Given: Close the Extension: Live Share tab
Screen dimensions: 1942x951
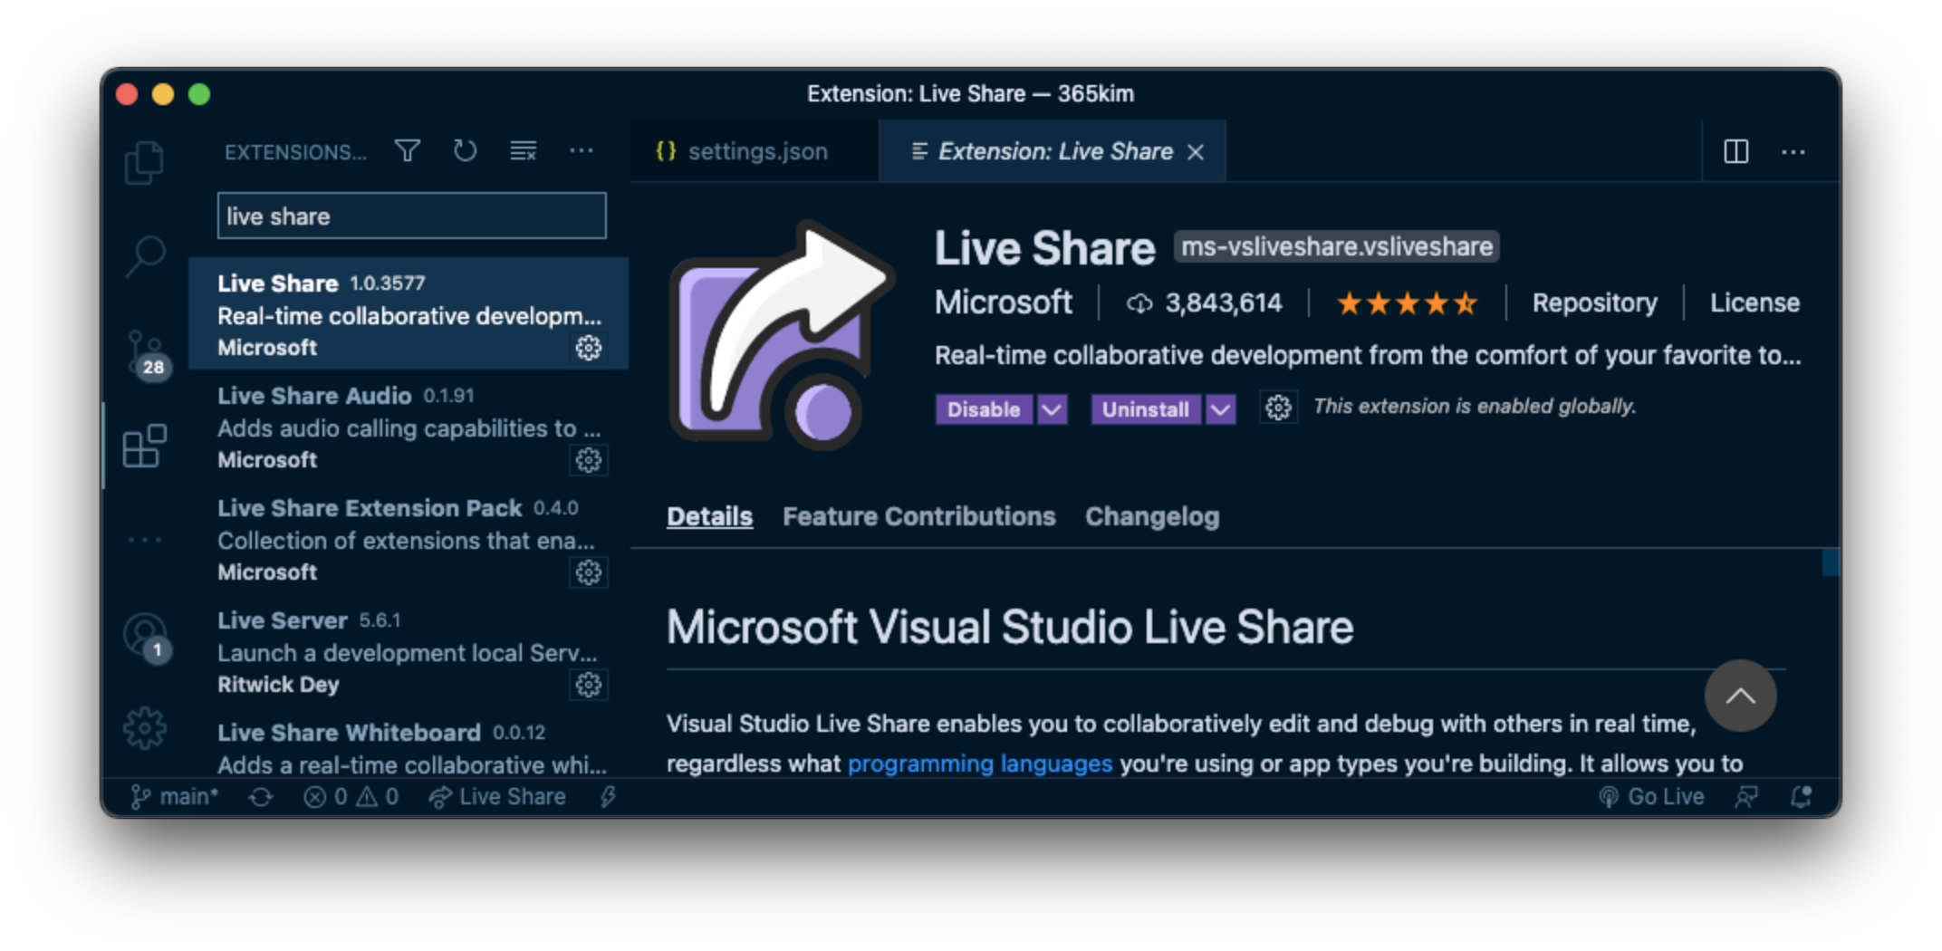Looking at the screenshot, I should pyautogui.click(x=1197, y=152).
